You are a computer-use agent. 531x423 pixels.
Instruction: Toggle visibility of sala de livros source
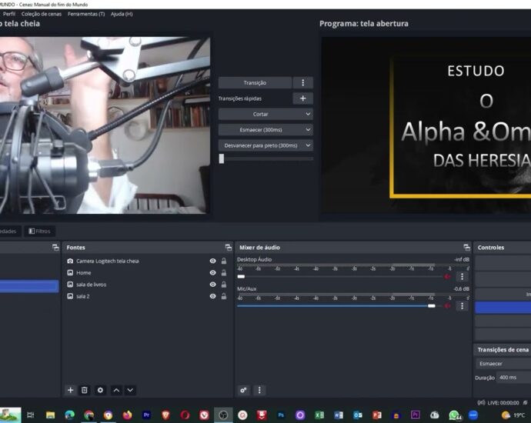point(213,285)
